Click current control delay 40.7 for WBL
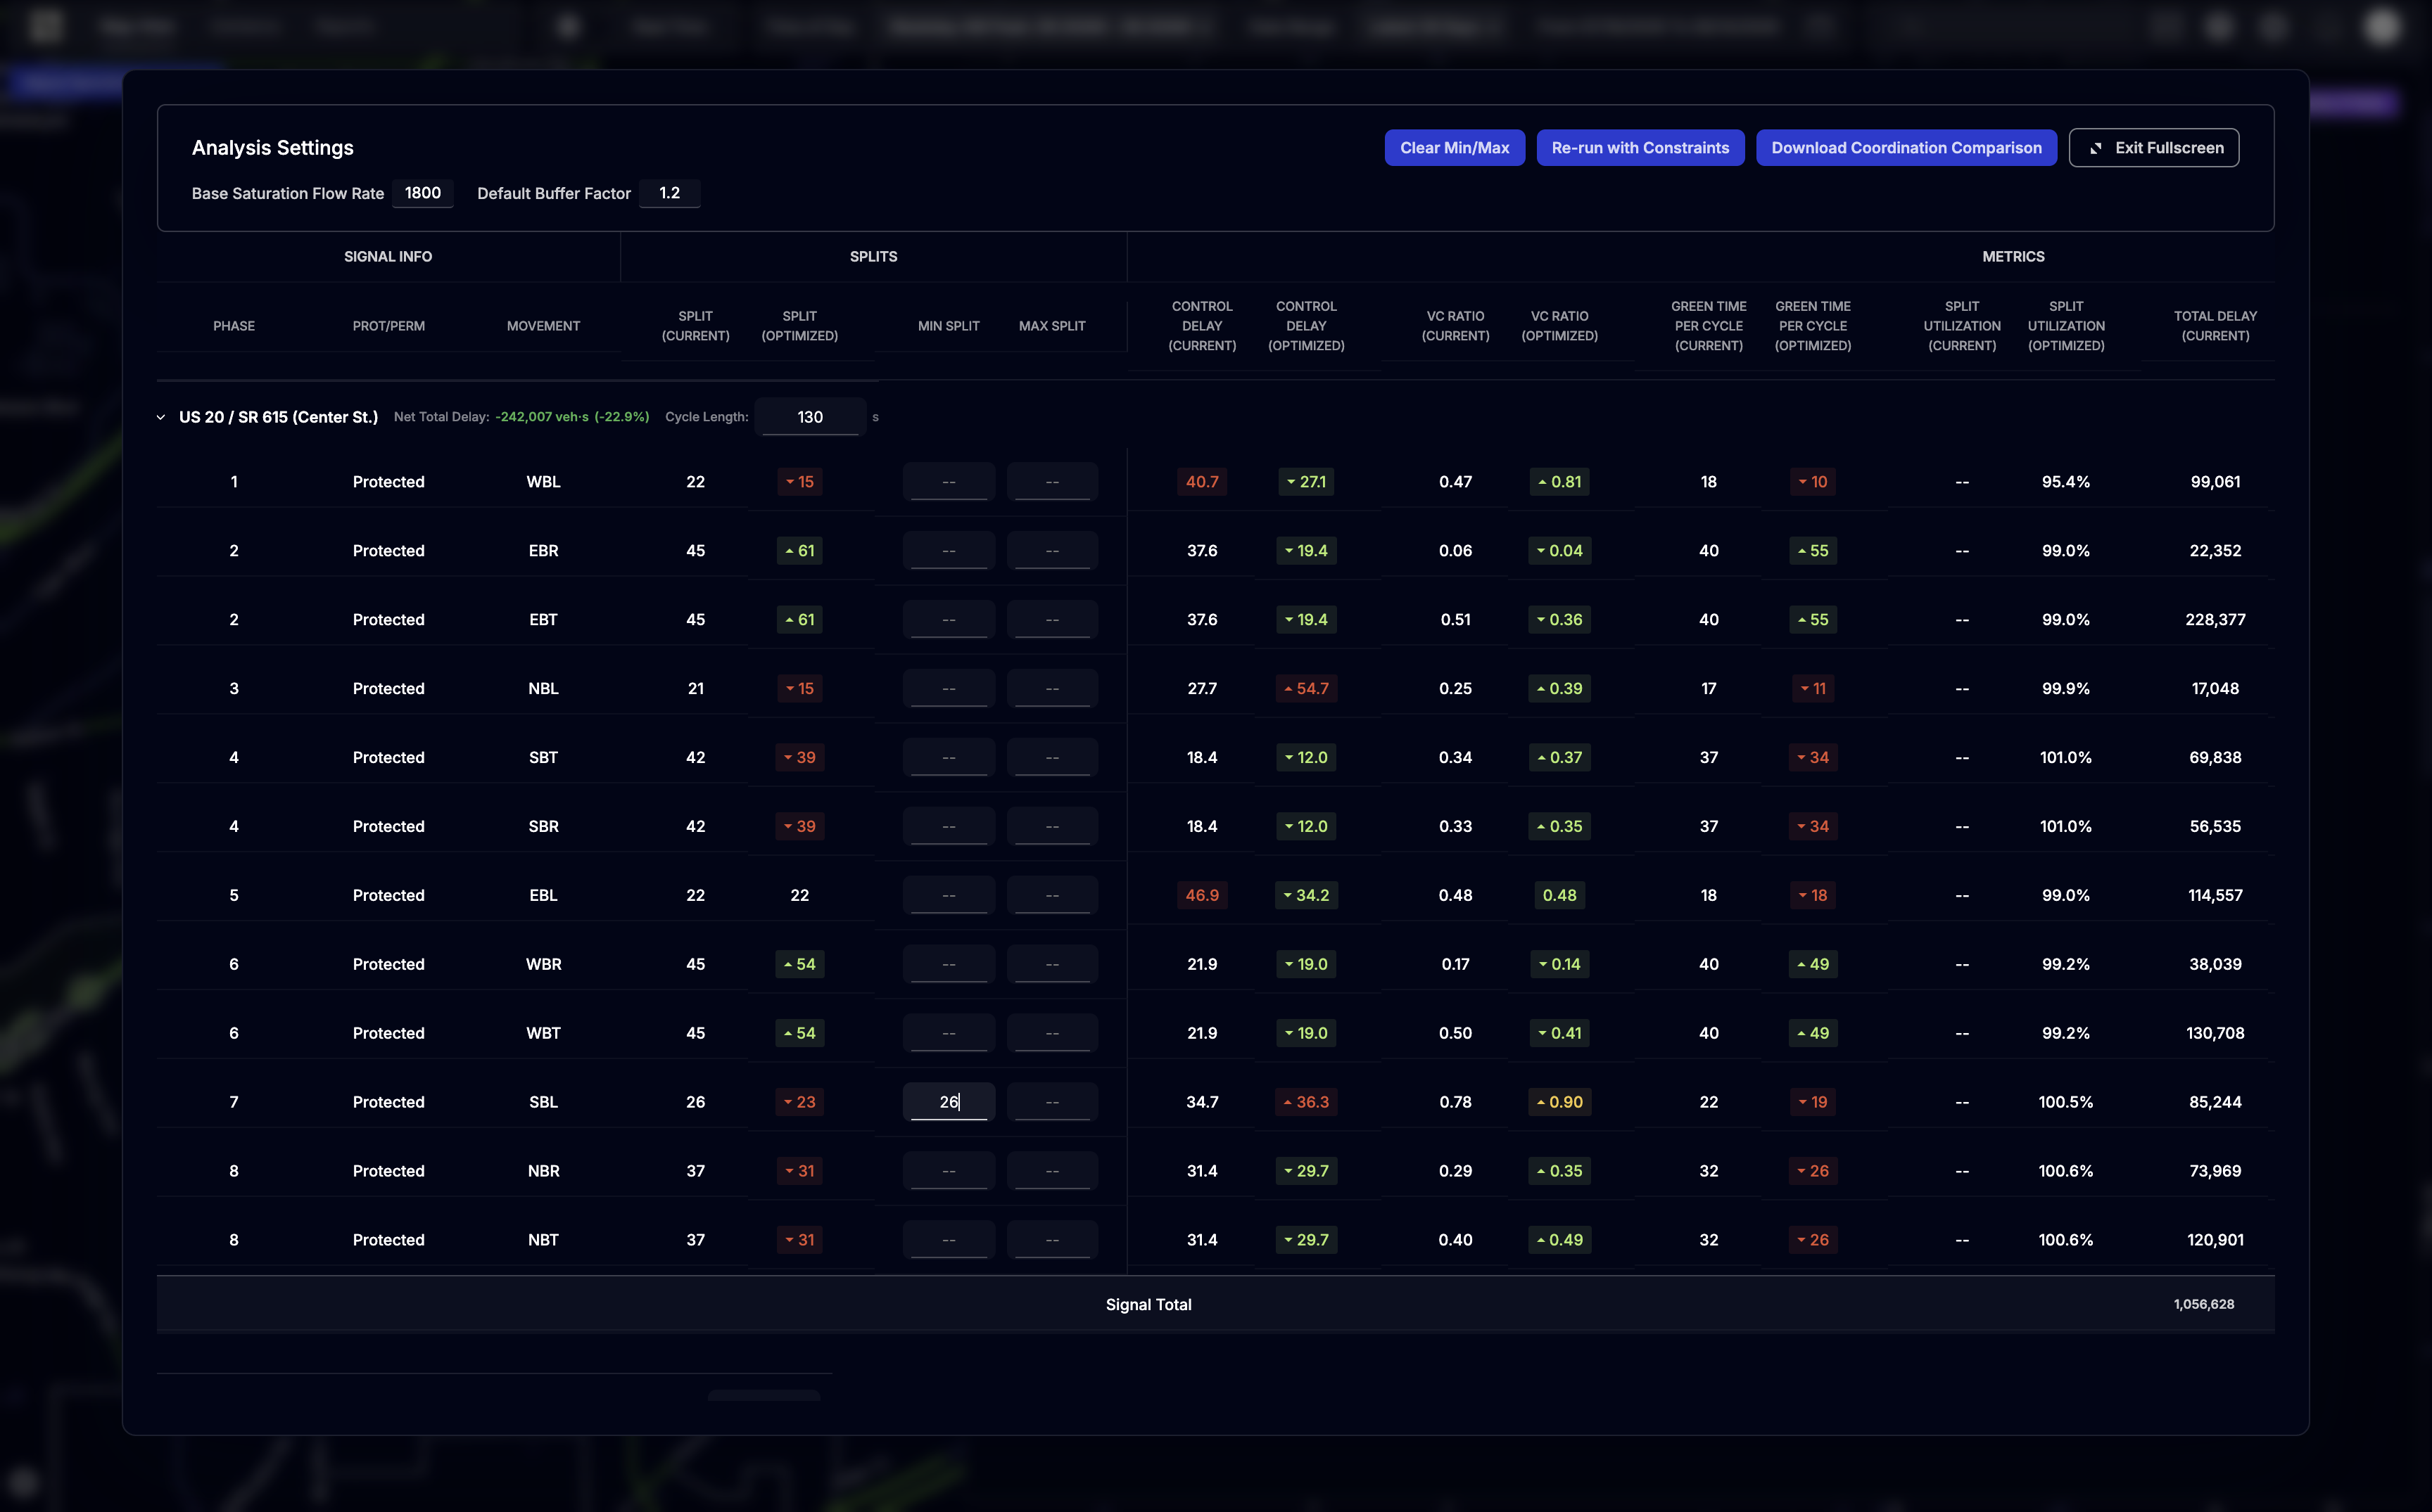The image size is (2432, 1512). tap(1201, 482)
